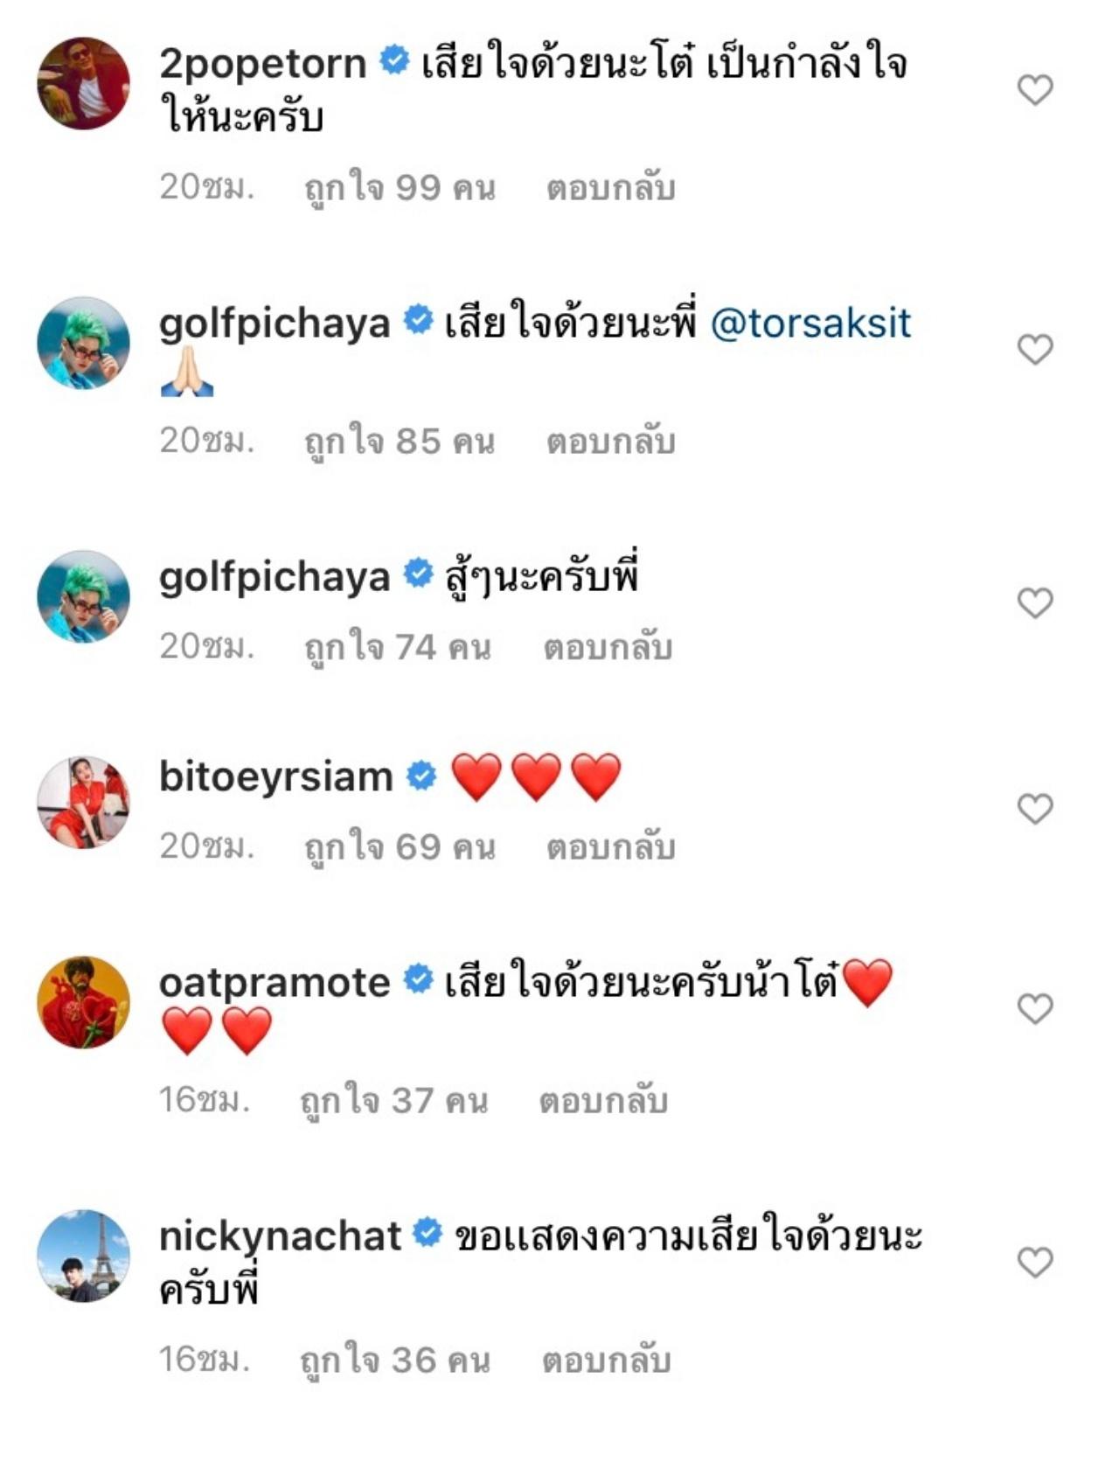This screenshot has width=1119, height=1462.
Task: Reply to nickynachat's comment
Action: tap(606, 1360)
